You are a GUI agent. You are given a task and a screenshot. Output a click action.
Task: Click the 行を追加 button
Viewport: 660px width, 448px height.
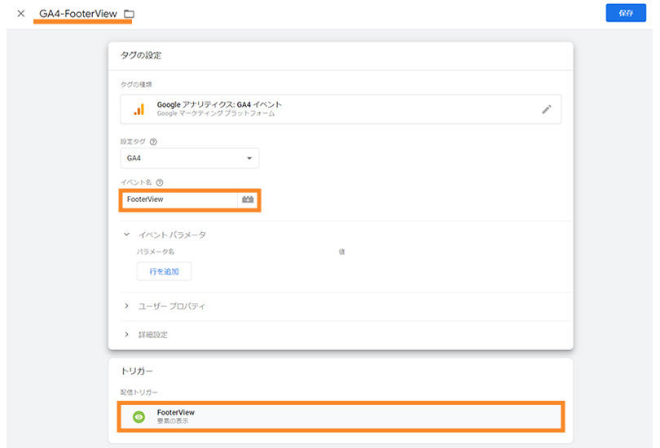164,271
